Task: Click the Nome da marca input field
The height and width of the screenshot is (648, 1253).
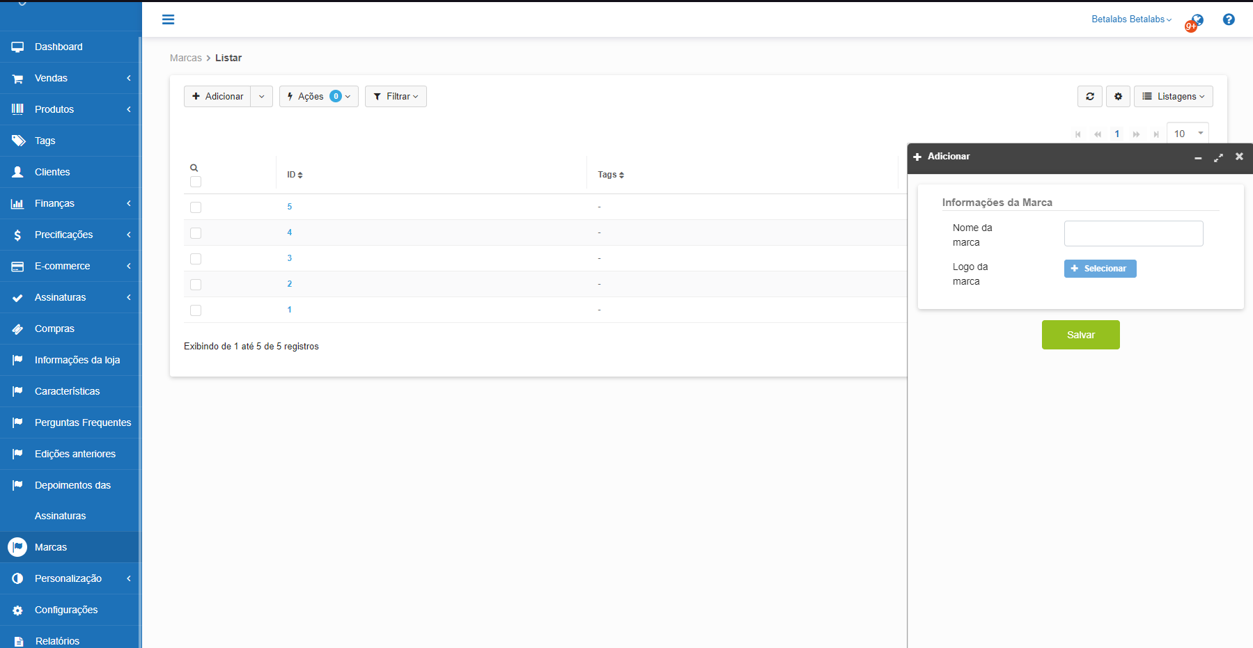Action: [1133, 234]
